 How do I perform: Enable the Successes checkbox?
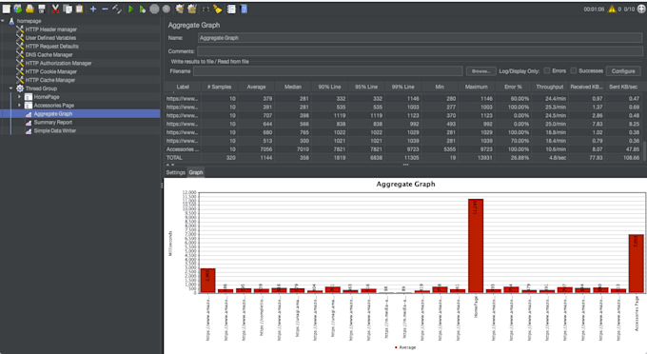(x=573, y=70)
